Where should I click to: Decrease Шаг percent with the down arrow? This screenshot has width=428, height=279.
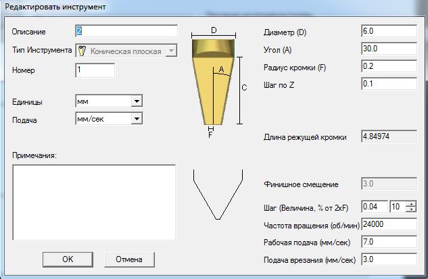point(411,210)
